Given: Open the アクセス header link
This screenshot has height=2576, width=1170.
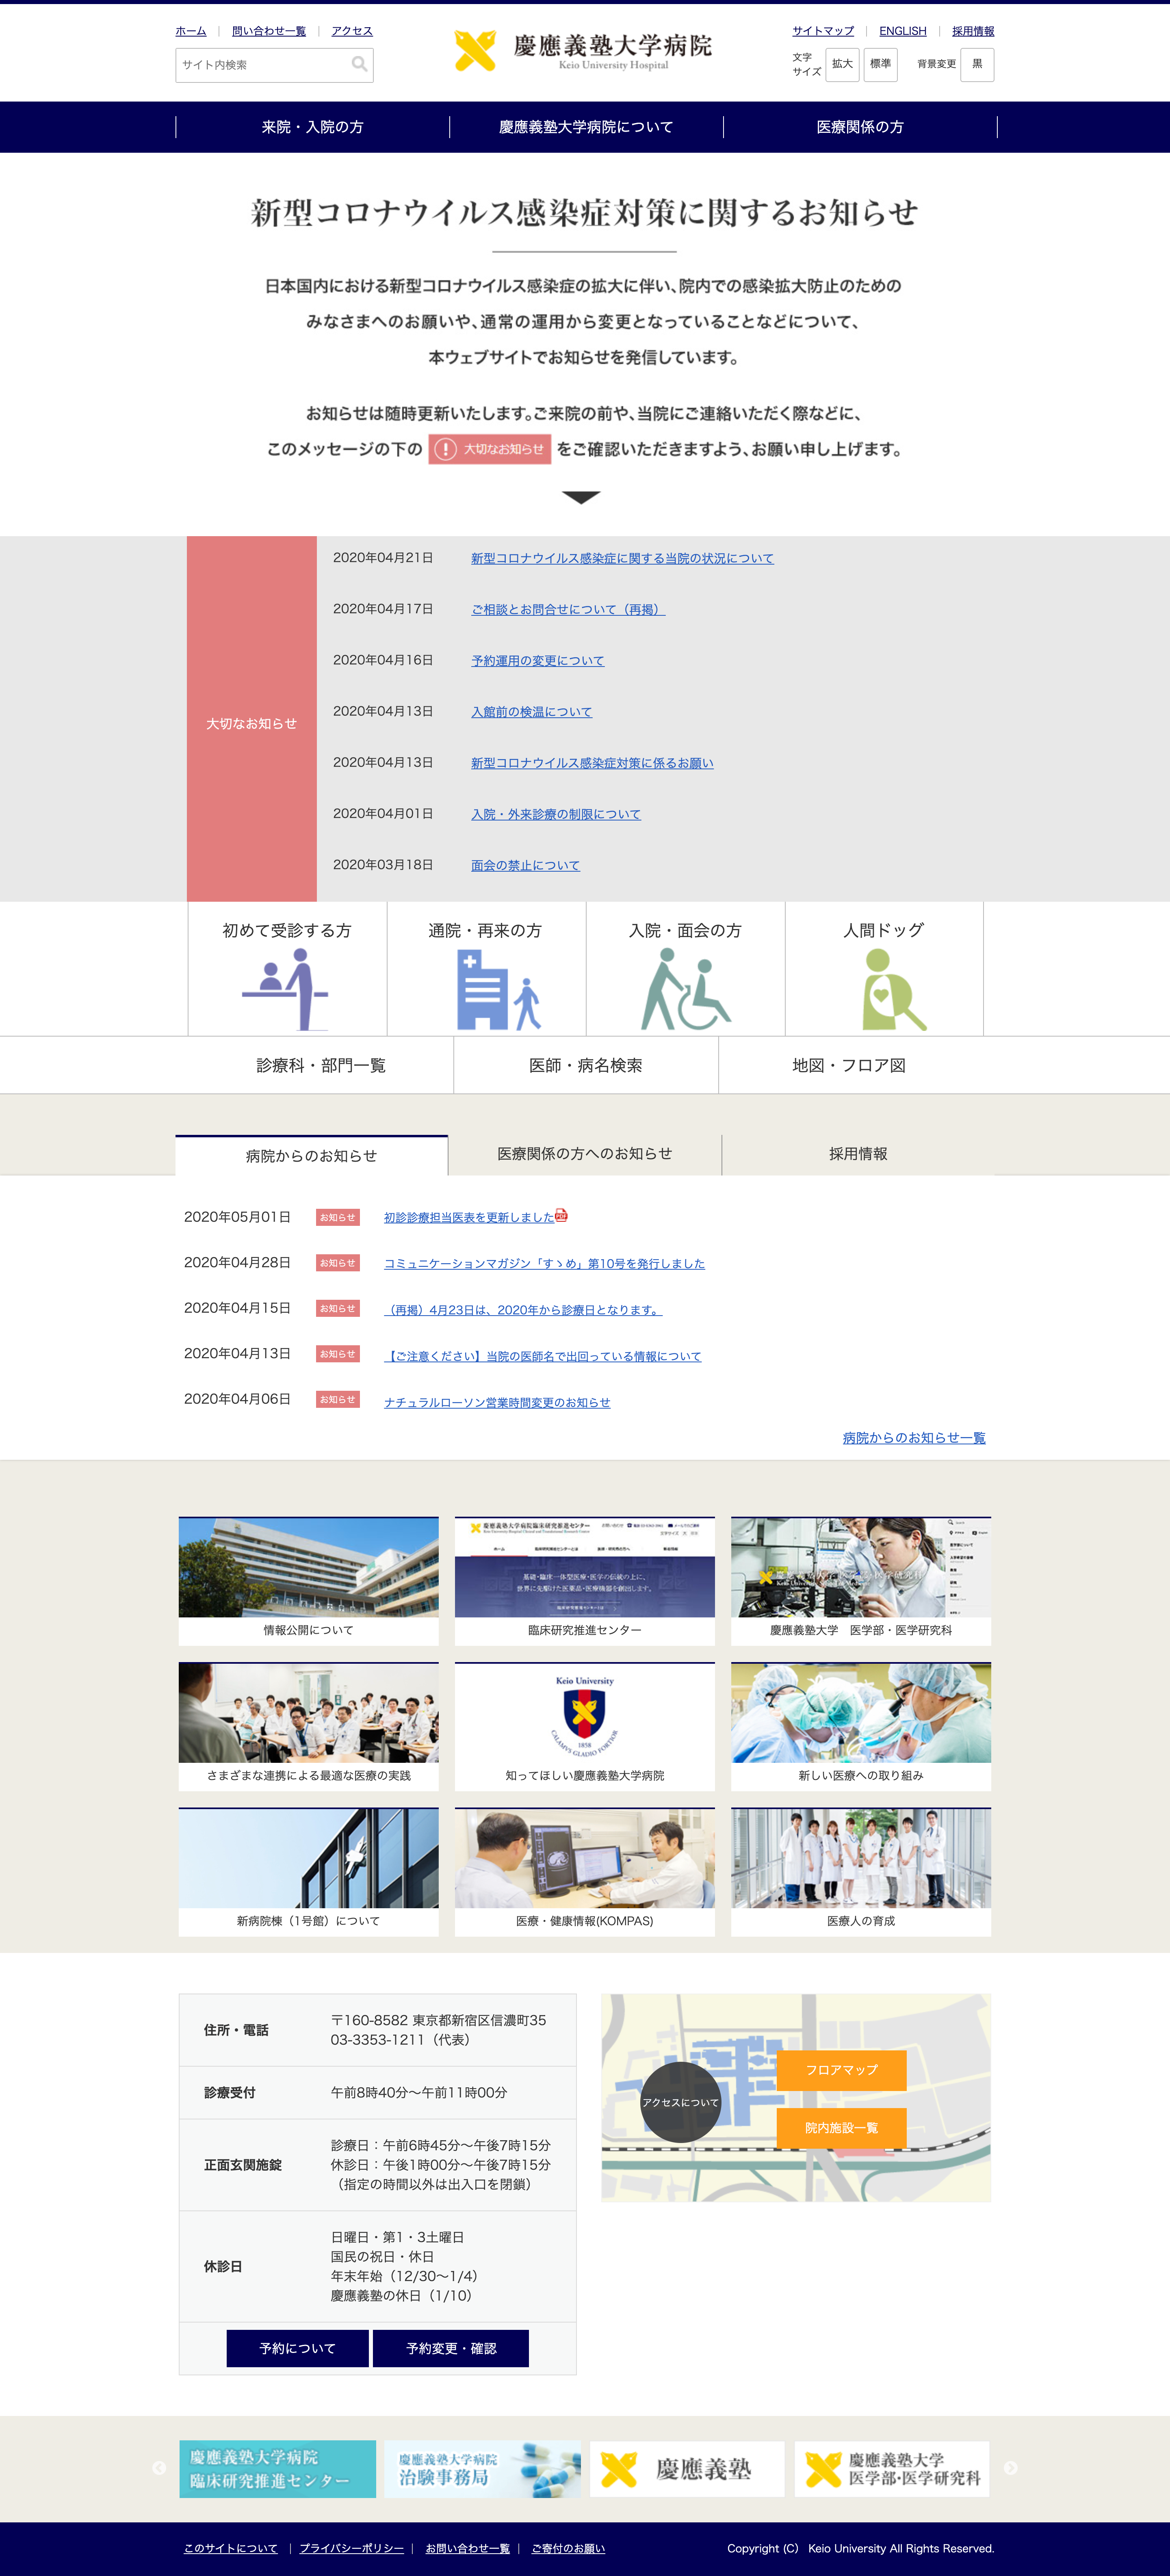Looking at the screenshot, I should tap(352, 31).
